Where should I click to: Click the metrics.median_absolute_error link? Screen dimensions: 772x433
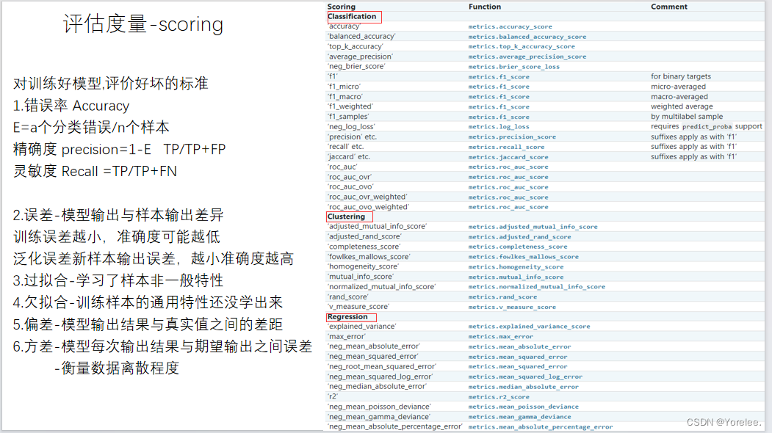click(524, 387)
